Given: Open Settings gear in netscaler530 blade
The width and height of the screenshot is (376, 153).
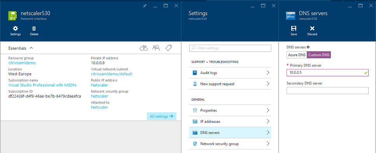Looking at the screenshot, I should coord(15,29).
